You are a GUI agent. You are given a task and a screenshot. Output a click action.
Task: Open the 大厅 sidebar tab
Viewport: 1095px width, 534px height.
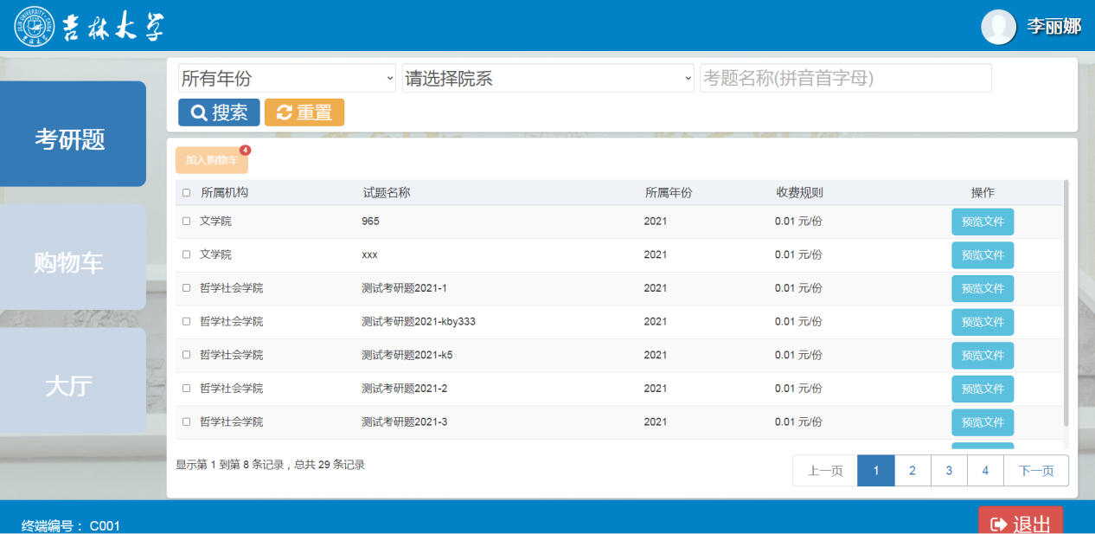[x=70, y=386]
